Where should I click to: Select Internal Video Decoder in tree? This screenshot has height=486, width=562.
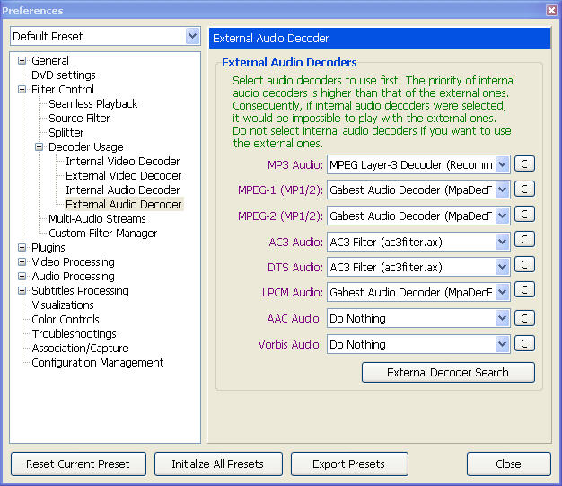(123, 162)
